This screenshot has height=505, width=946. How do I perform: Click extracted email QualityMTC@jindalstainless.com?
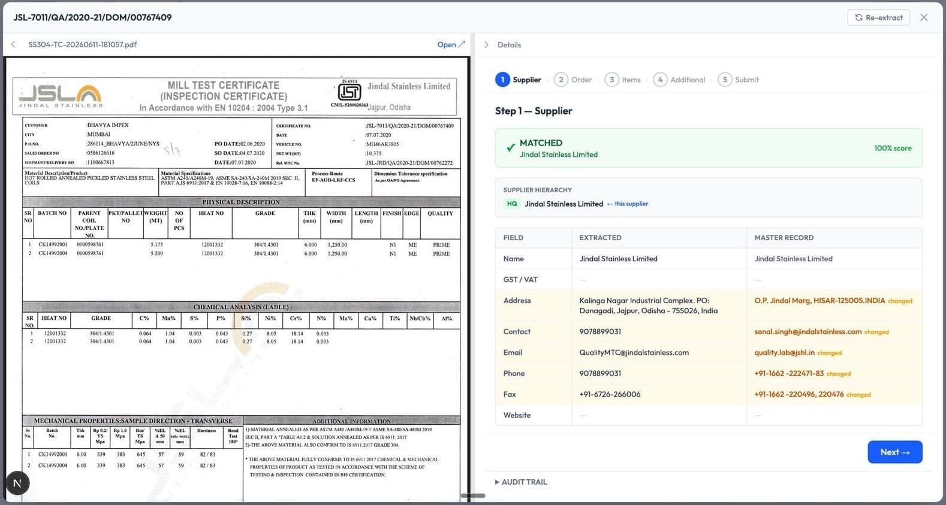(x=634, y=352)
